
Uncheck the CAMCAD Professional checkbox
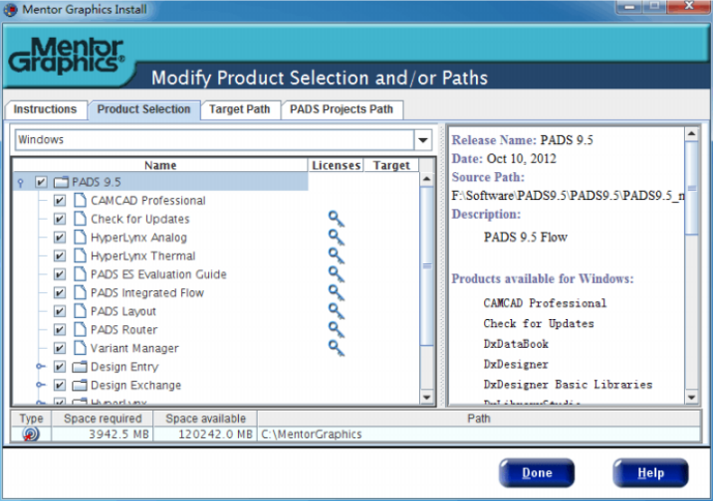pos(60,201)
